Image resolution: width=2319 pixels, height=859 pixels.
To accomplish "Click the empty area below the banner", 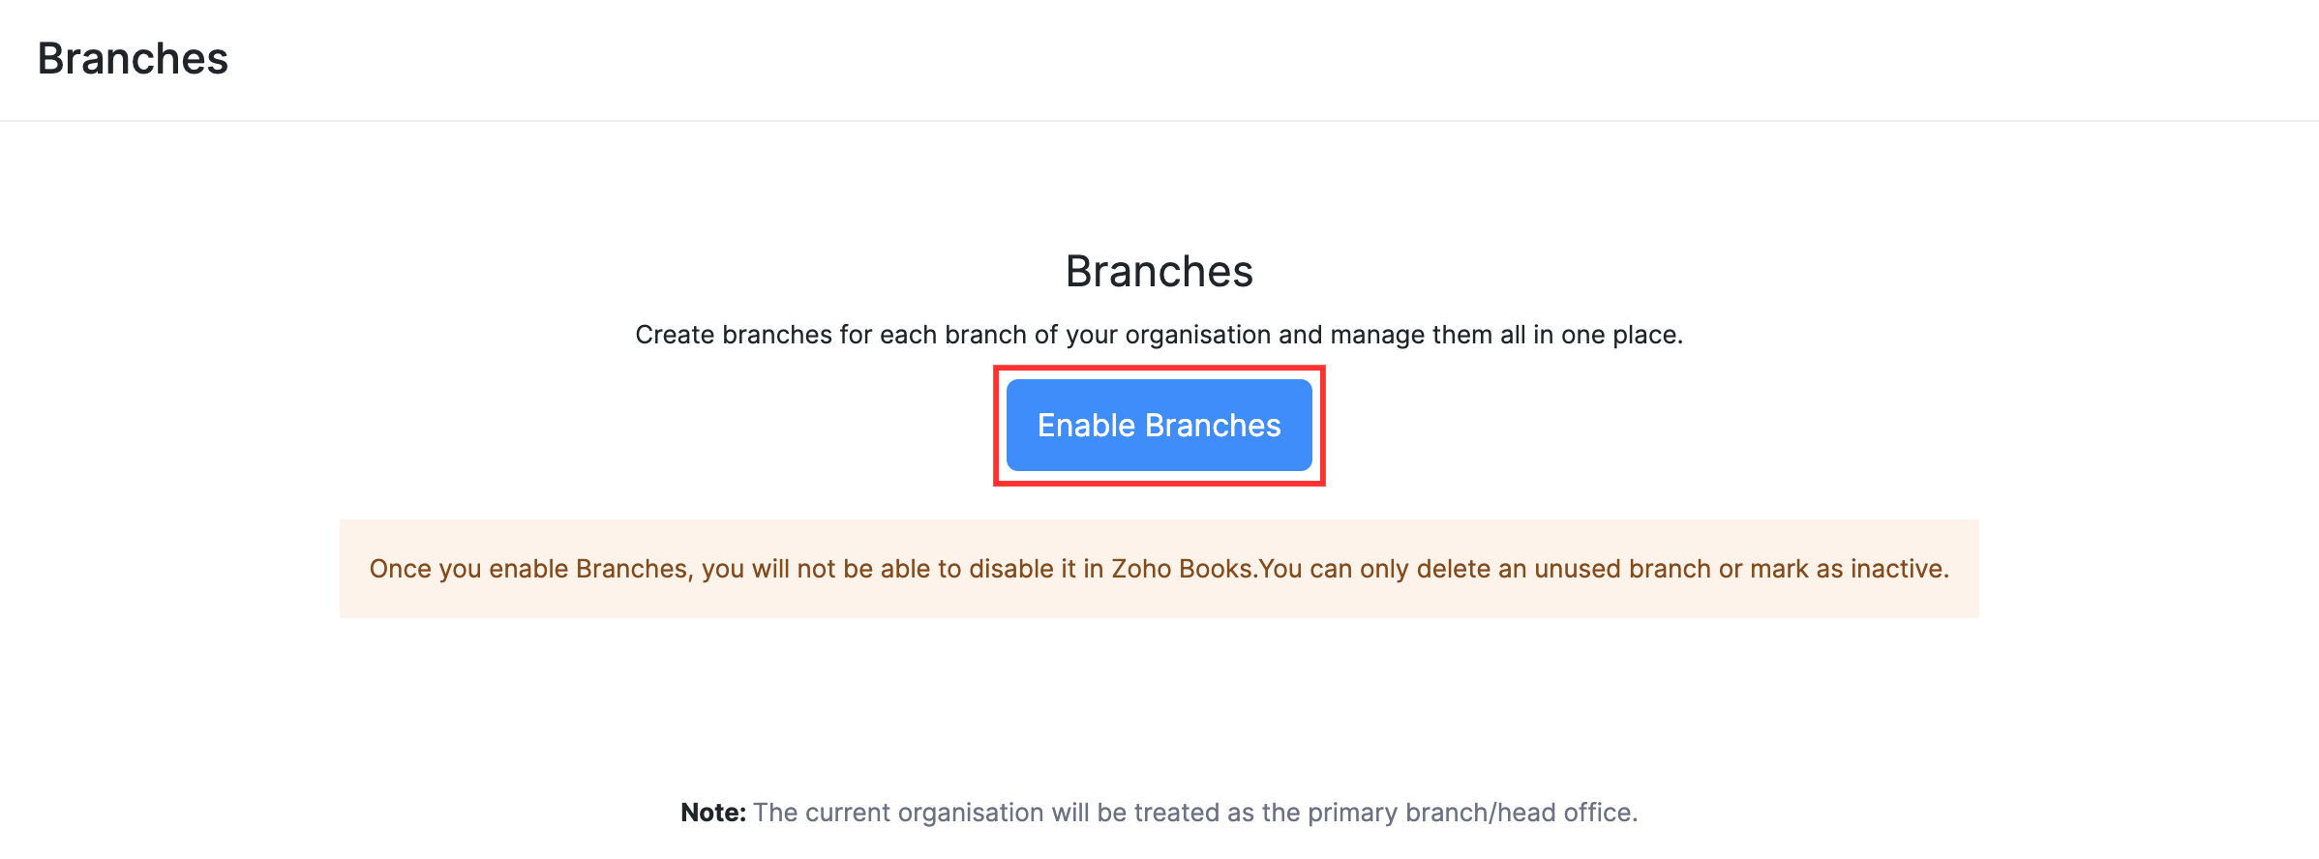I will 1159,696.
